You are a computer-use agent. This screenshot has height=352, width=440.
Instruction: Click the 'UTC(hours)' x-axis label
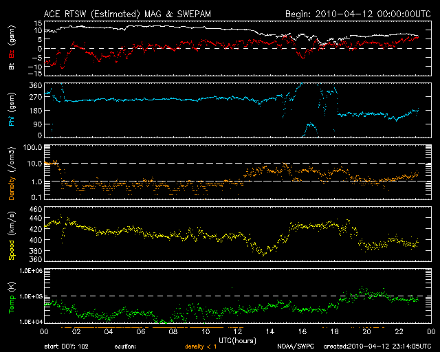(x=237, y=341)
